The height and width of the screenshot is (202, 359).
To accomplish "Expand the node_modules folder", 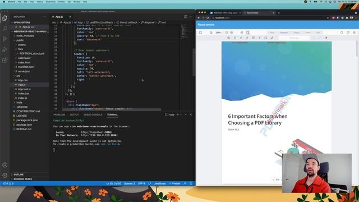I will [25, 36].
